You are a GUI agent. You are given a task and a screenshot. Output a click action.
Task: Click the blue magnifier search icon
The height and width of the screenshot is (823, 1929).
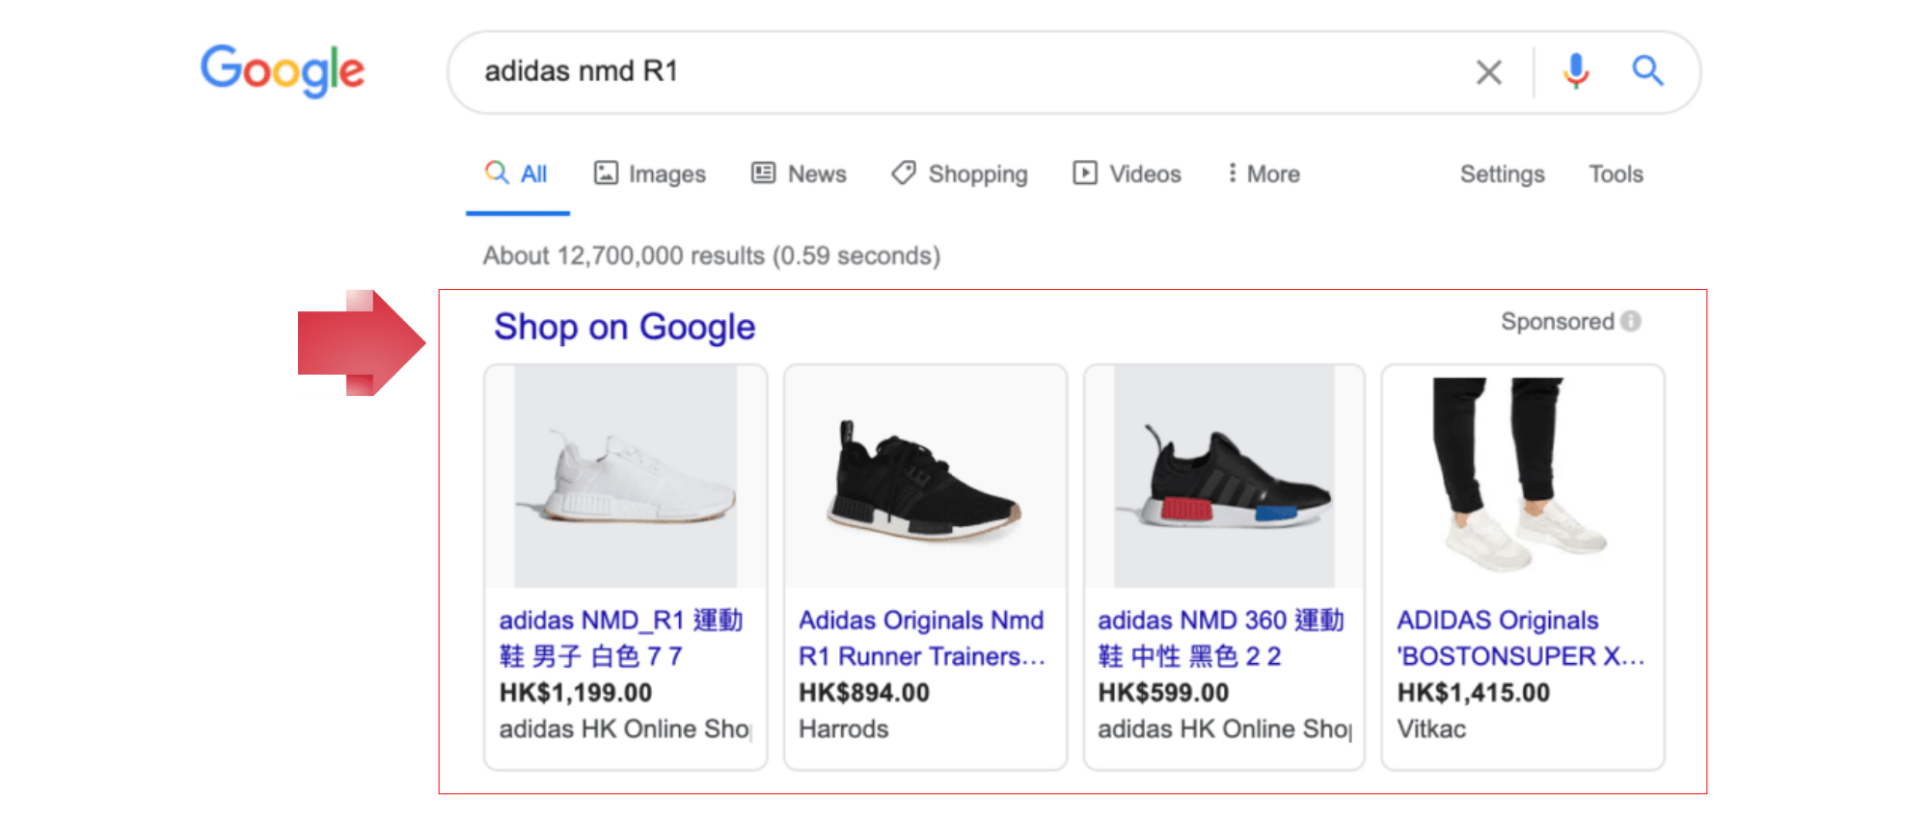tap(1647, 71)
